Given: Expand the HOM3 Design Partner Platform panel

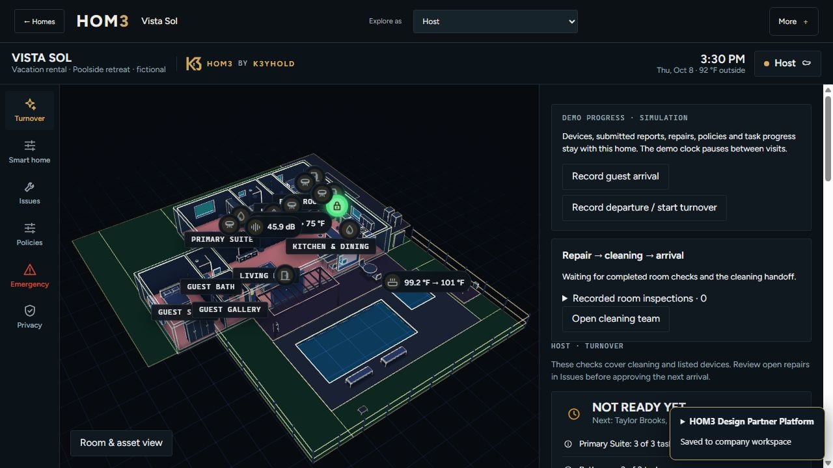Looking at the screenshot, I should click(x=746, y=421).
